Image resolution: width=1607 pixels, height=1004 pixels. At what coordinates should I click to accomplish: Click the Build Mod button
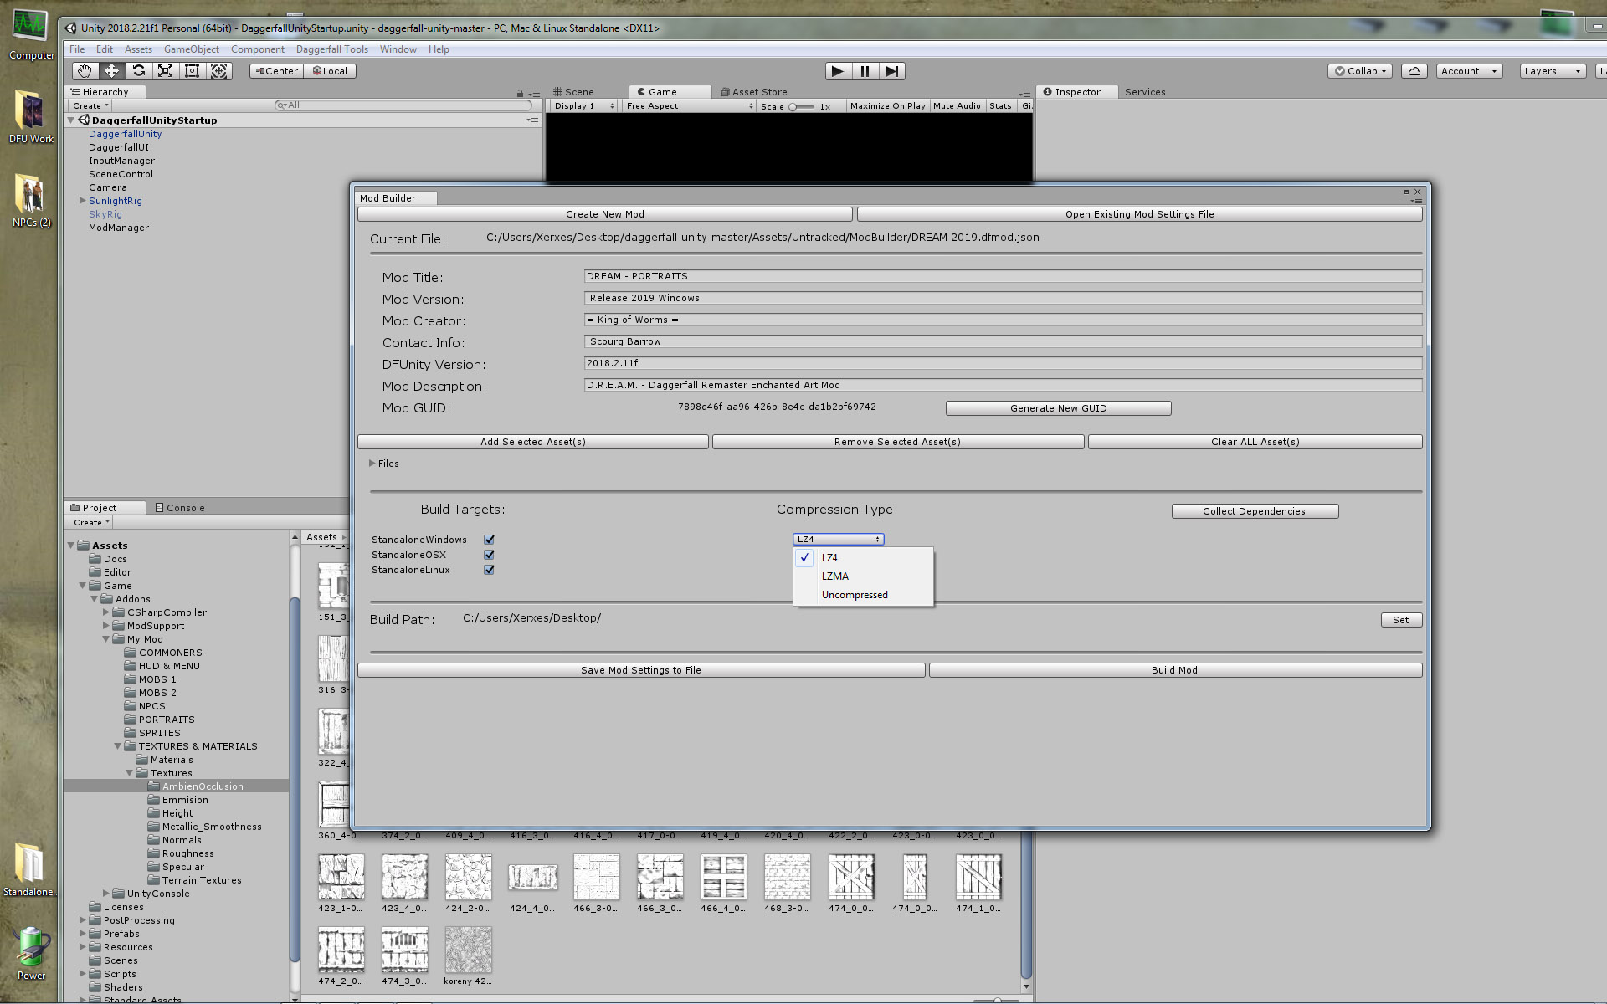pyautogui.click(x=1175, y=670)
